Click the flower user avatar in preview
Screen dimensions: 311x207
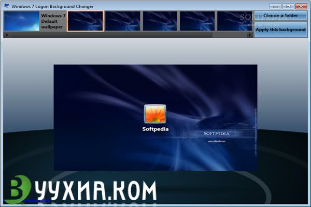155,114
